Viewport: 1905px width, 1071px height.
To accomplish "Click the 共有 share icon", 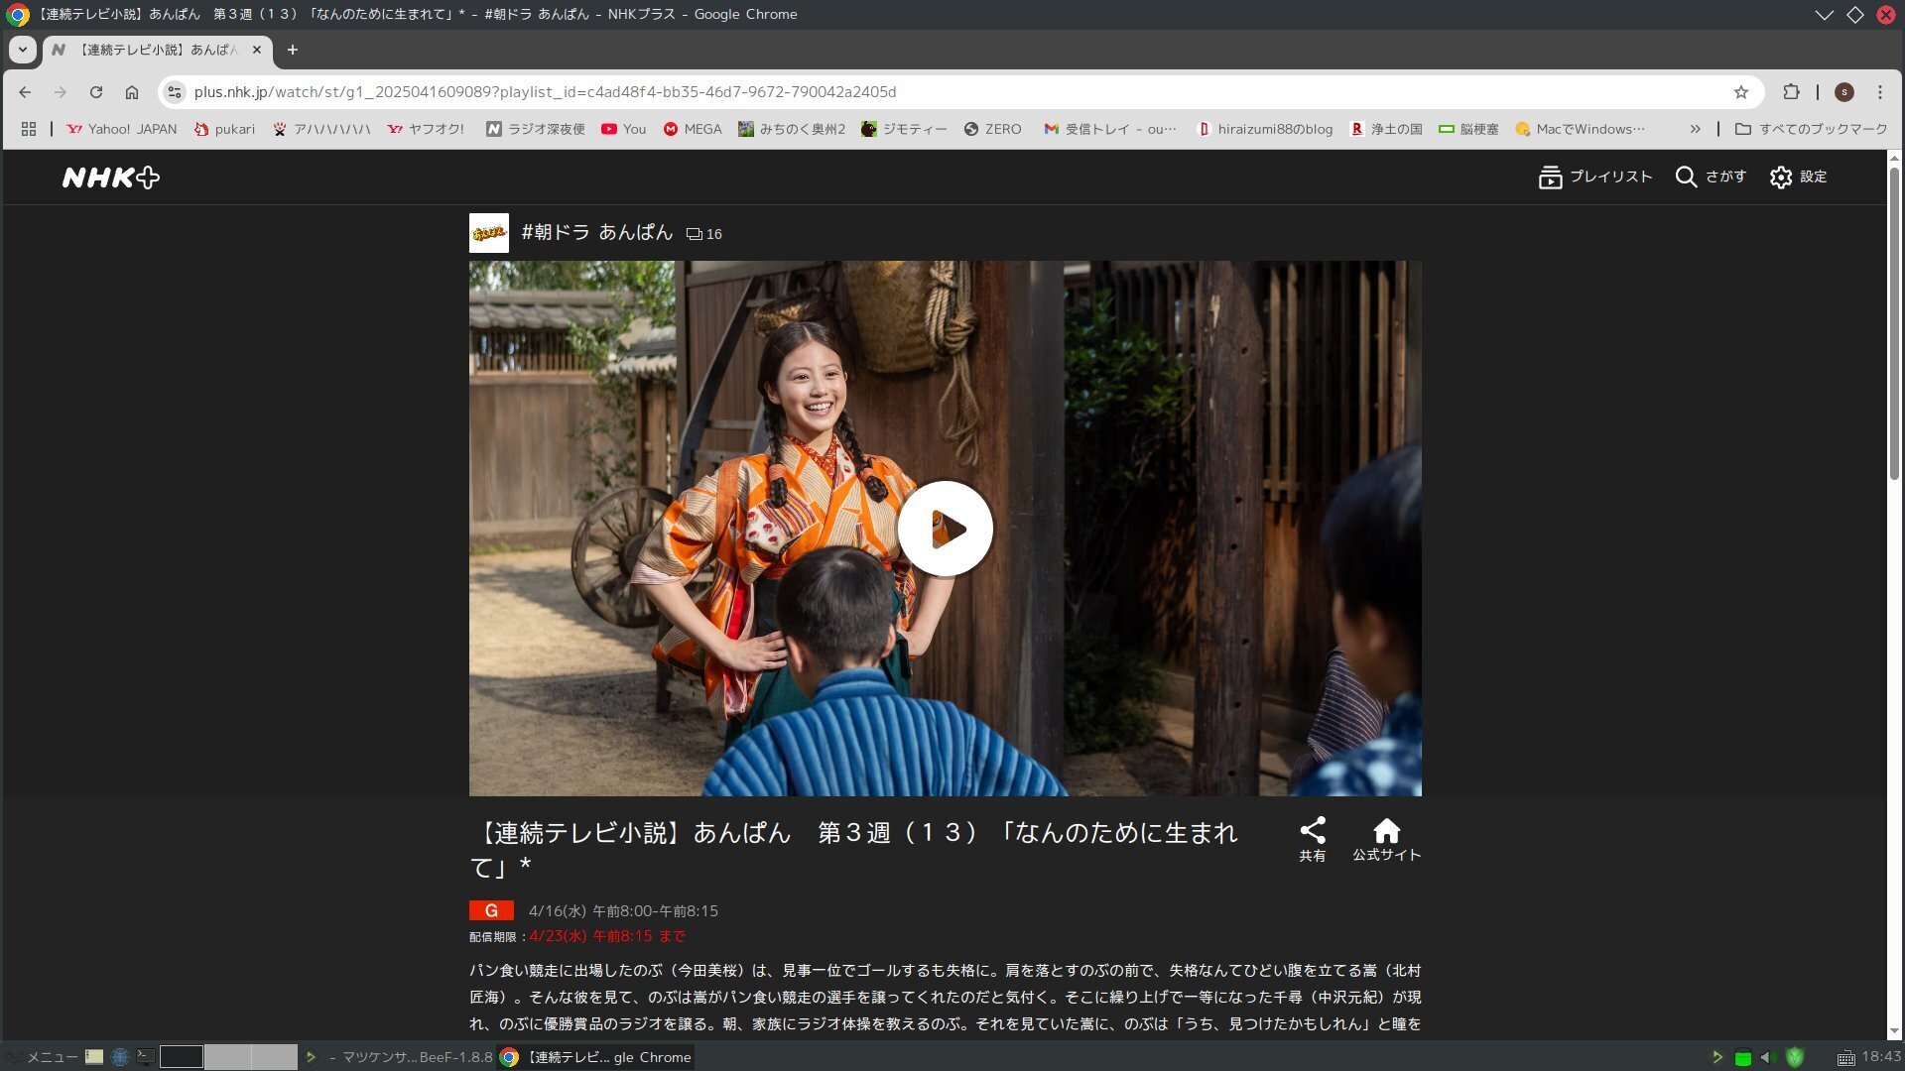I will [x=1312, y=831].
